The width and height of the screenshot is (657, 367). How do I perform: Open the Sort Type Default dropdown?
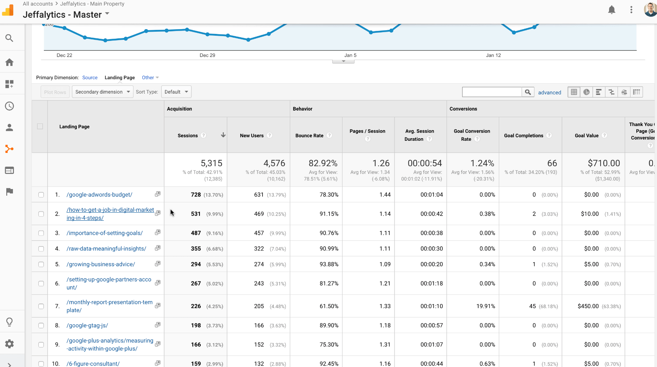coord(176,92)
